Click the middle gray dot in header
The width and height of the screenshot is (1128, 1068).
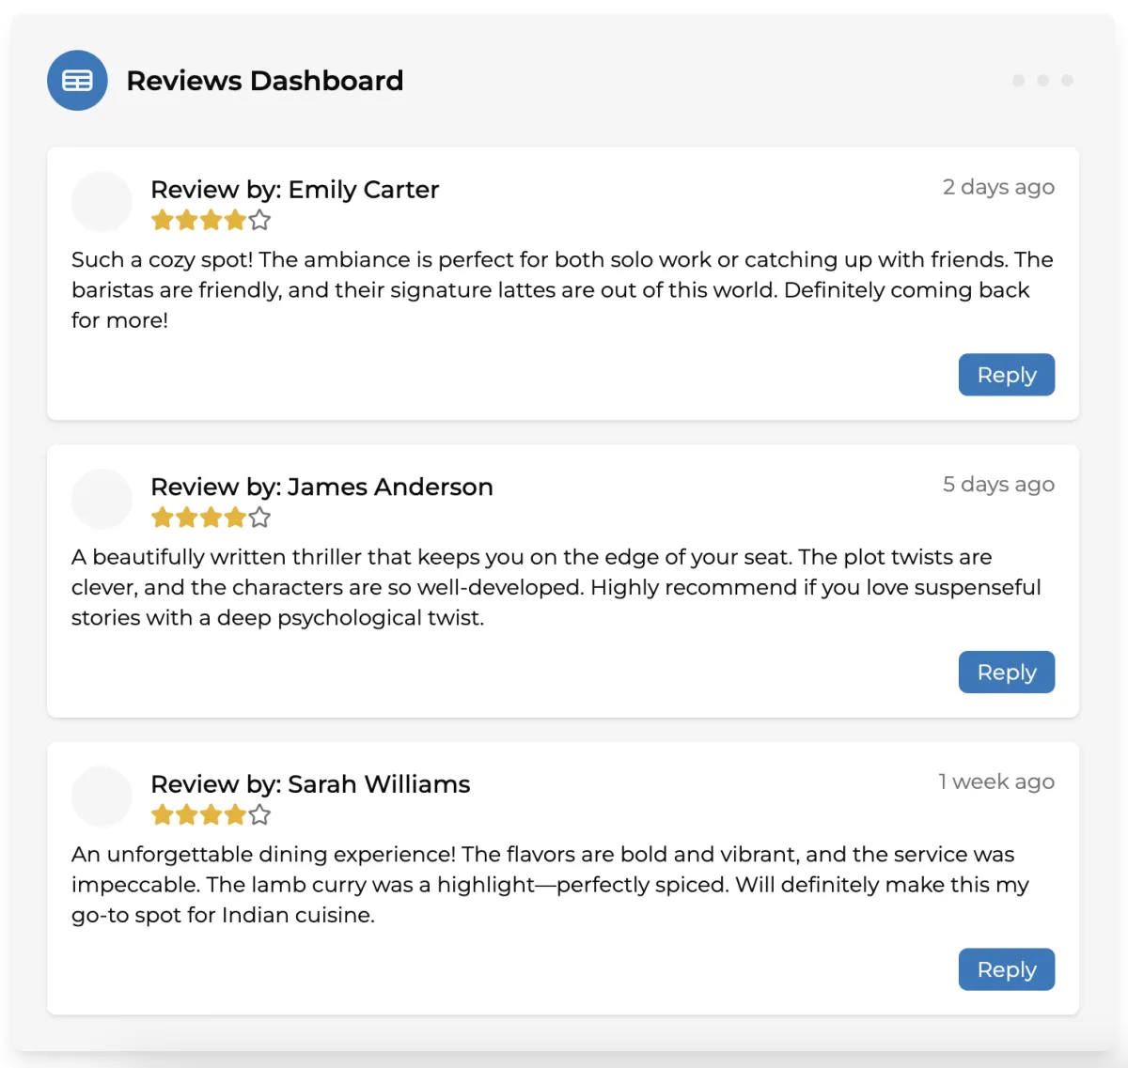(x=1042, y=81)
